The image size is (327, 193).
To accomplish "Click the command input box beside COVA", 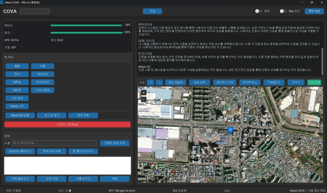I will click(x=35, y=11).
